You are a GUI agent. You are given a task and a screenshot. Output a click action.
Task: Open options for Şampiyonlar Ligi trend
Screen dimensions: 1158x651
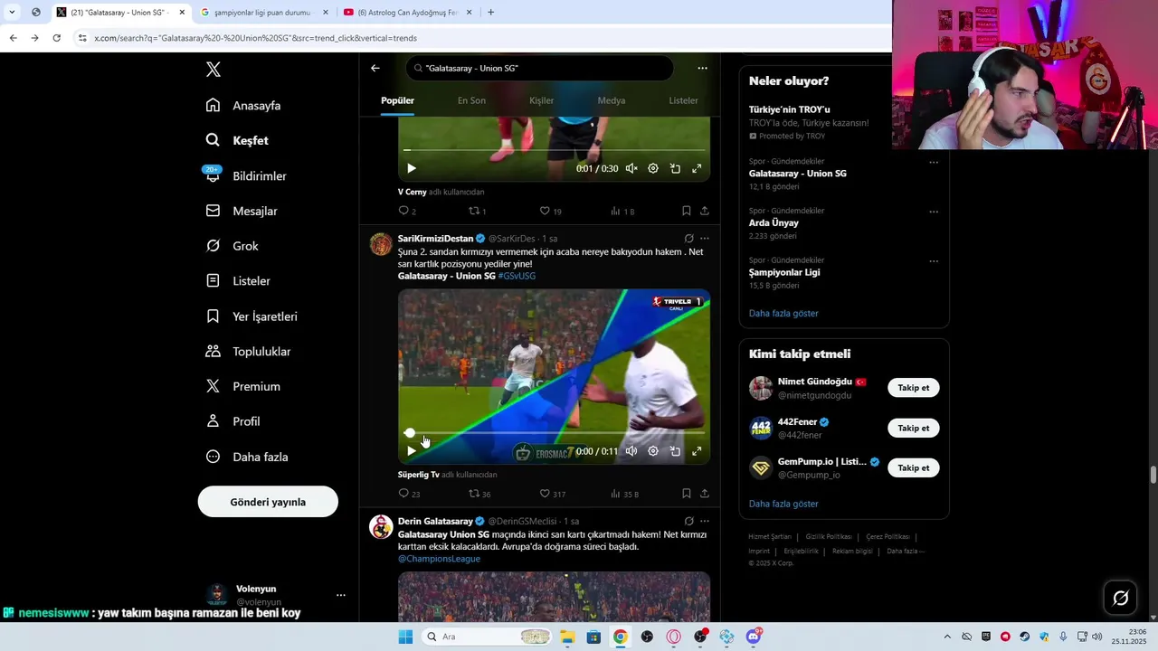934,261
